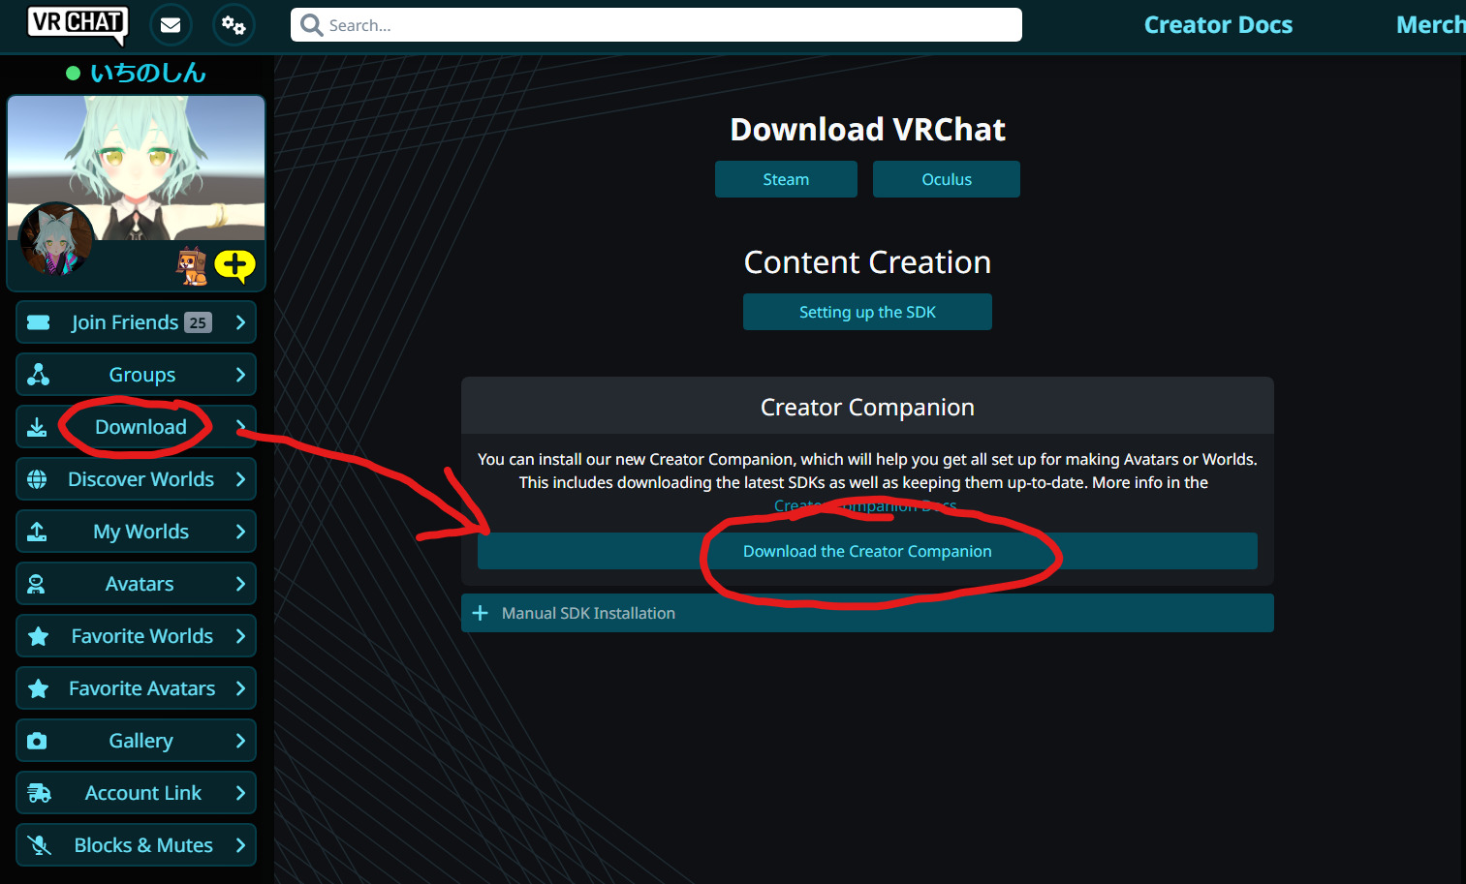Click into the Search input field
The width and height of the screenshot is (1466, 884).
tap(669, 25)
